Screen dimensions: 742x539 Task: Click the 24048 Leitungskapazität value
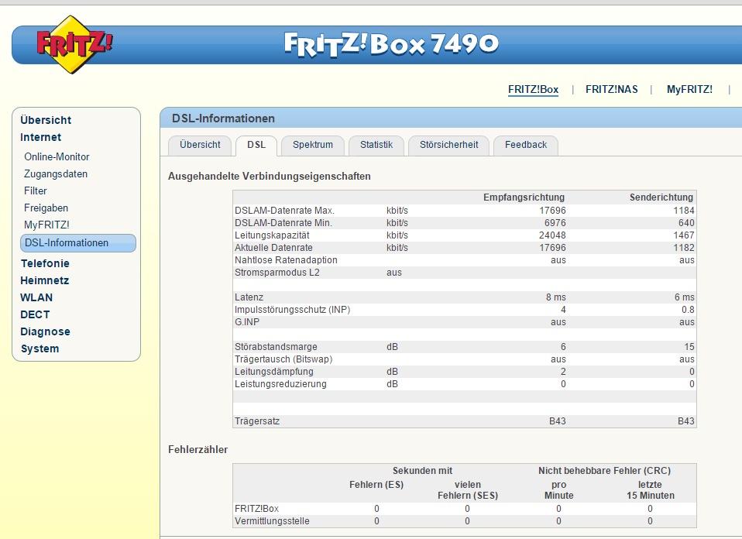tap(552, 235)
